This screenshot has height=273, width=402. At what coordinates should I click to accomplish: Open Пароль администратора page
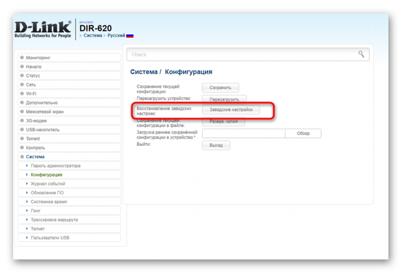tap(69, 166)
